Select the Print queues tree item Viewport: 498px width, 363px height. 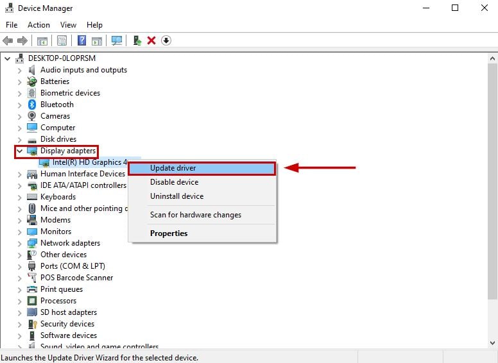[61, 289]
